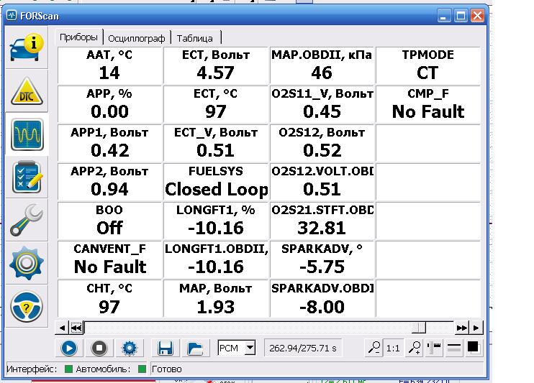Select the APP, % 0.00 cell
This screenshot has height=383, width=534.
[109, 103]
